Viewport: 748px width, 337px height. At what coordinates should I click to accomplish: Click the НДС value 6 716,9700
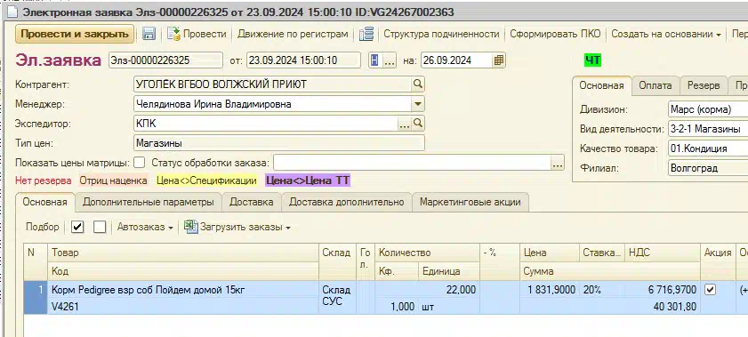pos(672,289)
